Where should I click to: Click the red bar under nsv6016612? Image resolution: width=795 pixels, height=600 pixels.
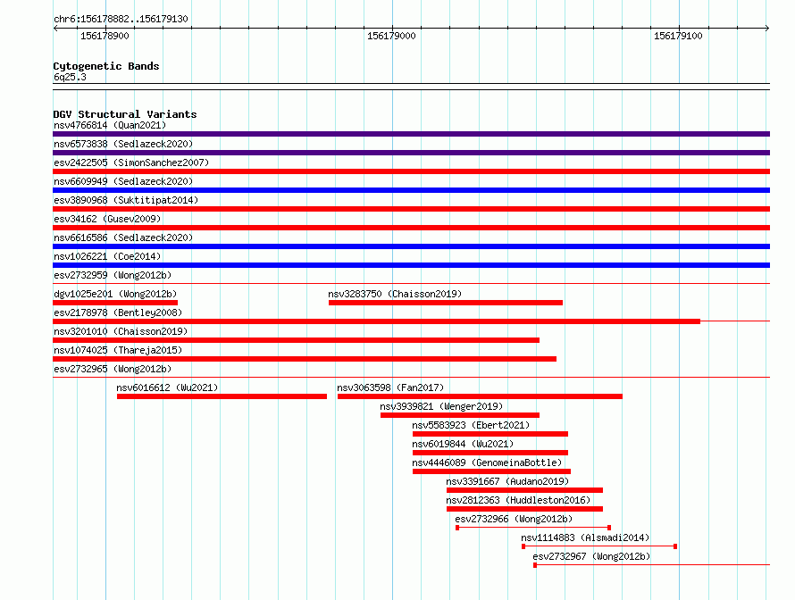pyautogui.click(x=222, y=396)
